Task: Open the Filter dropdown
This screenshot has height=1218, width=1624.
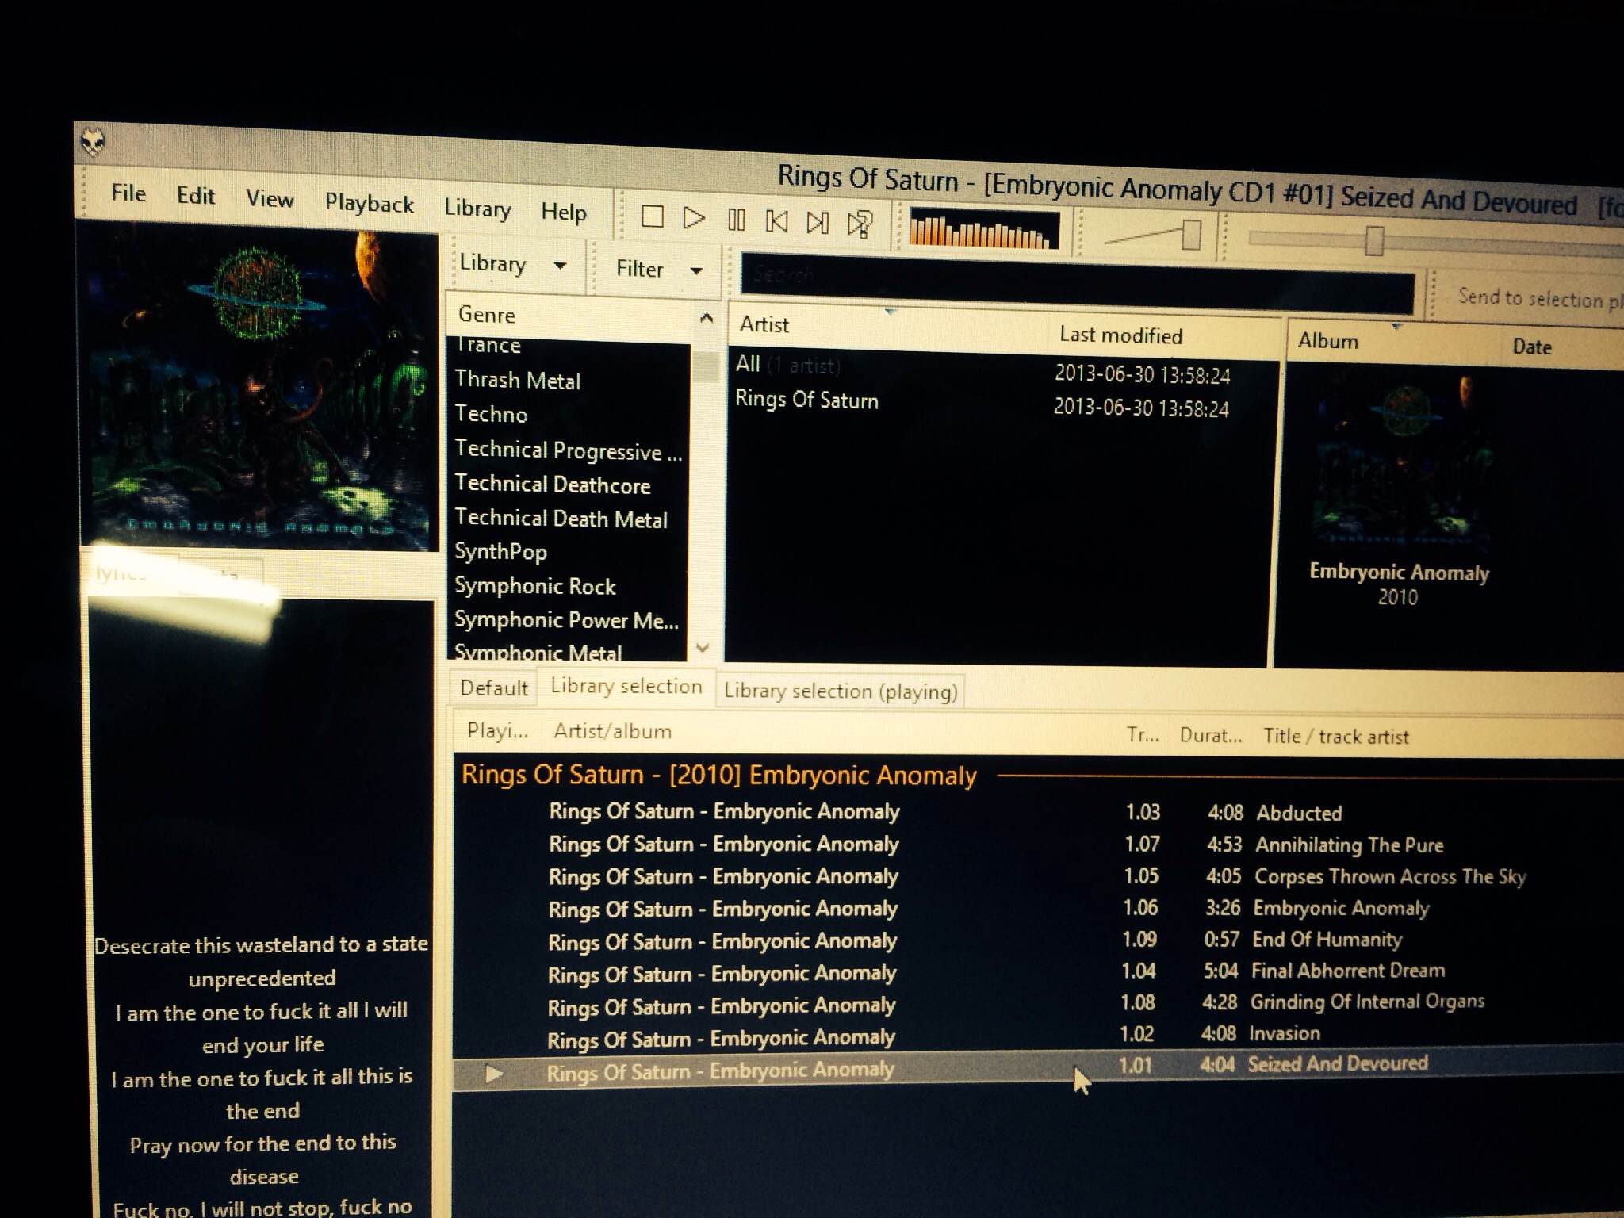Action: pyautogui.click(x=658, y=270)
